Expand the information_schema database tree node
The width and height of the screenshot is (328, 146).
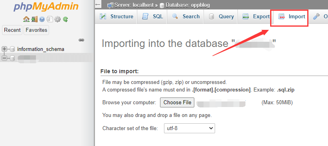point(4,49)
